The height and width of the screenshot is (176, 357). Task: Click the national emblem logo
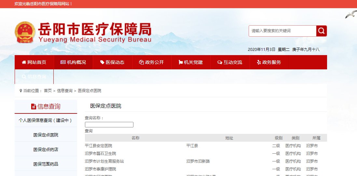pos(25,32)
